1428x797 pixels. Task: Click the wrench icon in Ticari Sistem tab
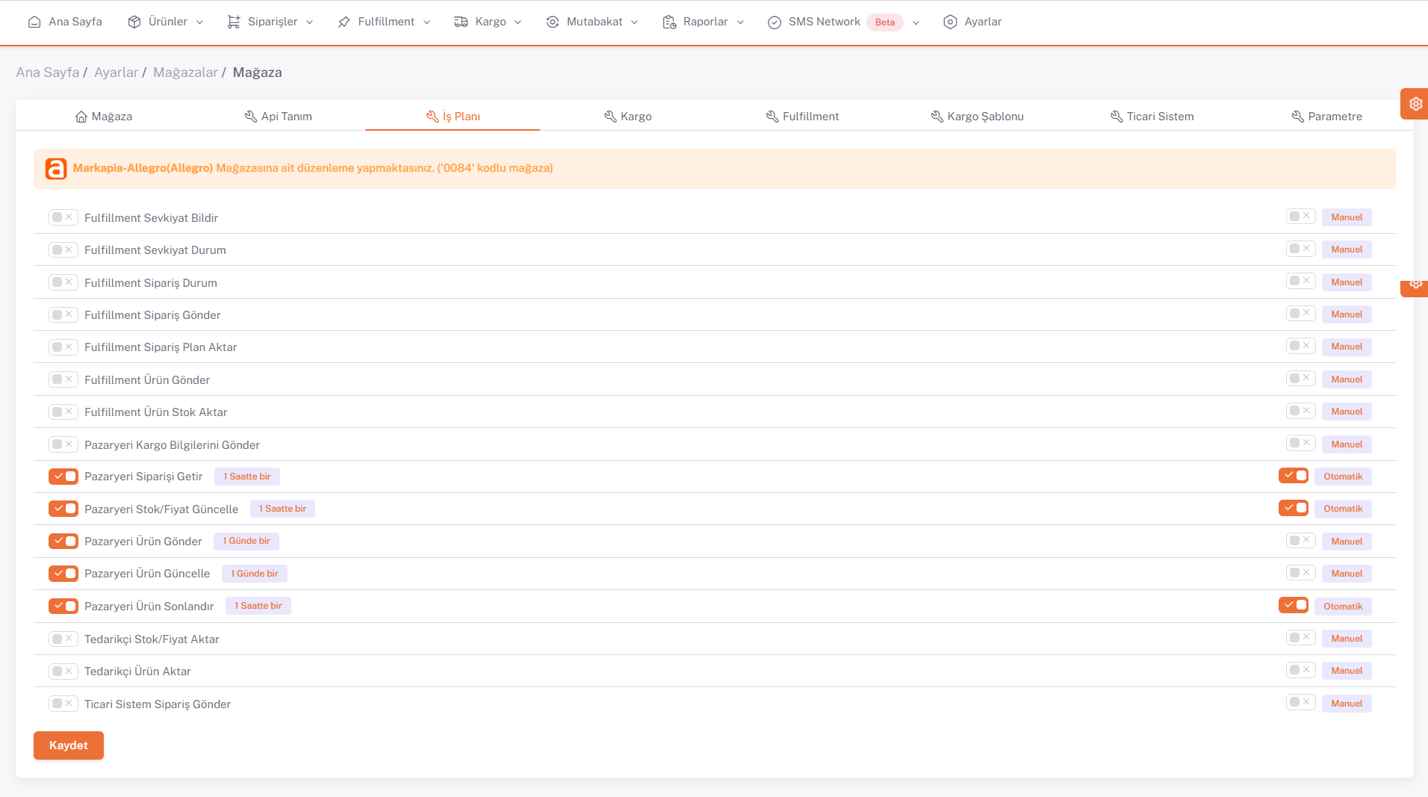(x=1117, y=117)
